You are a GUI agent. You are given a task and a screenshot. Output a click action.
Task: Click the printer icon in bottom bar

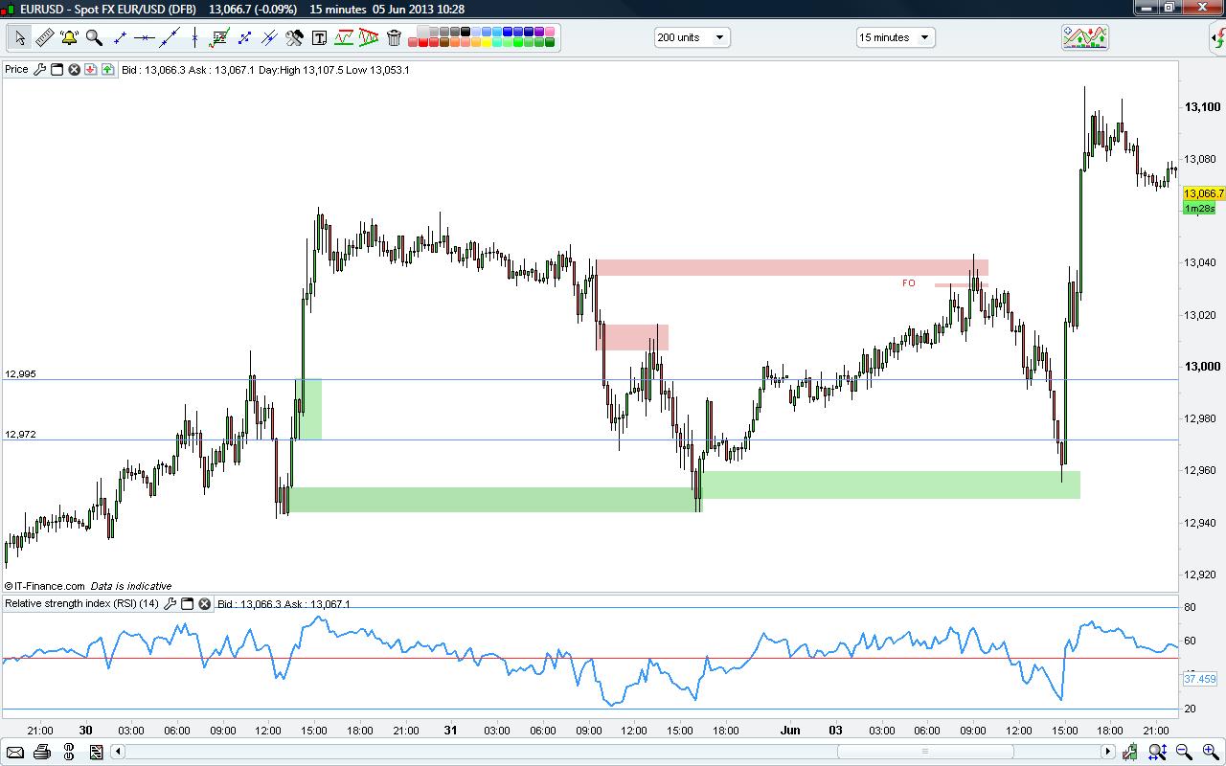41,752
